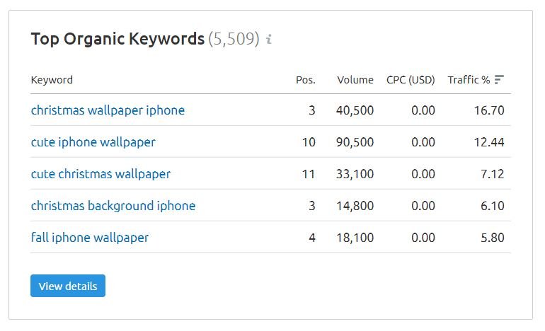Open the 'cute christmas wallpaper' keyword link

coord(101,174)
